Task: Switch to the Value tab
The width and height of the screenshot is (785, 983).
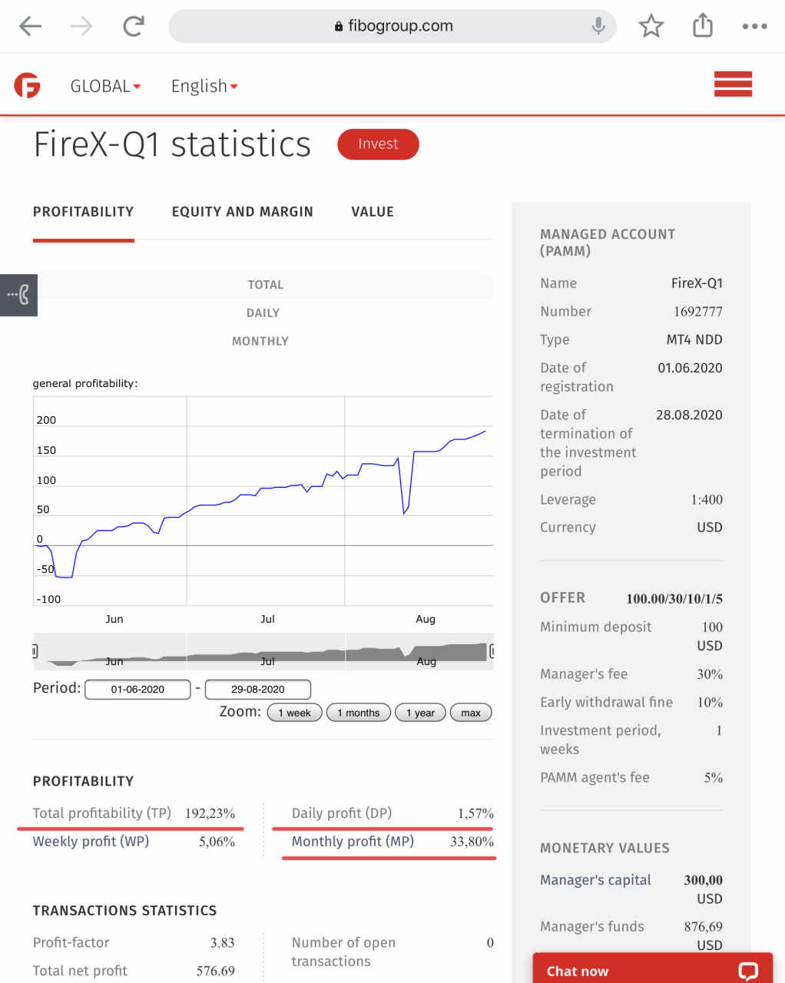Action: pos(373,212)
